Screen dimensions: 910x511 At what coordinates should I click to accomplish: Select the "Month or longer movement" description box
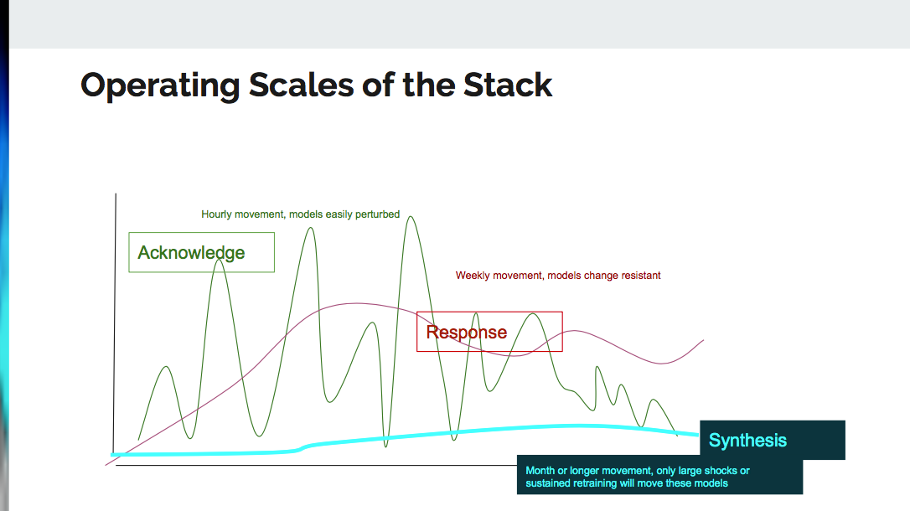[659, 477]
